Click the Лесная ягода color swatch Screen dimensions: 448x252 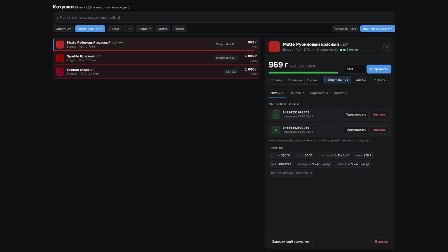tap(60, 72)
